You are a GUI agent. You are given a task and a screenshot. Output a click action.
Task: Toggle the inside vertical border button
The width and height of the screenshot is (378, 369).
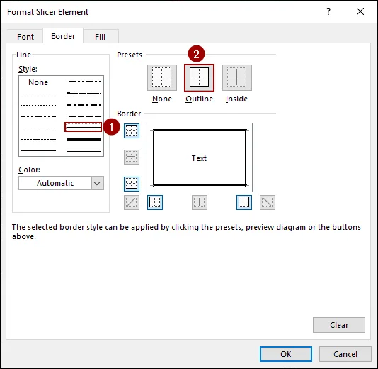coord(200,202)
